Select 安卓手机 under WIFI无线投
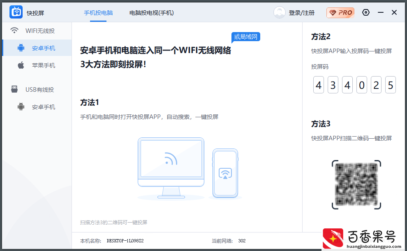Screen dimensions: 407x251 [x=44, y=48]
